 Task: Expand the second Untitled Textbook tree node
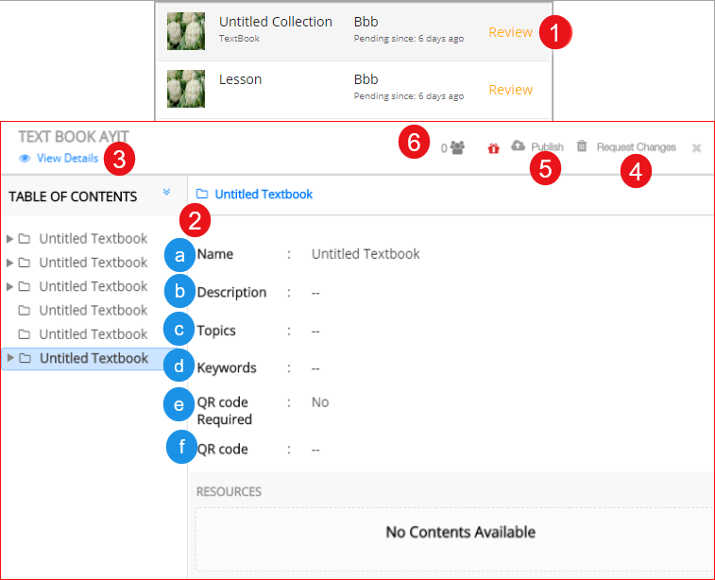coord(10,263)
